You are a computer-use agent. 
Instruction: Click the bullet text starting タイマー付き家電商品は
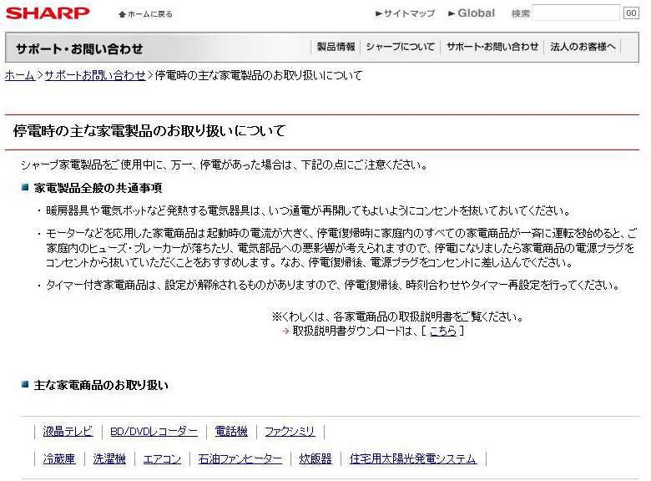[333, 285]
